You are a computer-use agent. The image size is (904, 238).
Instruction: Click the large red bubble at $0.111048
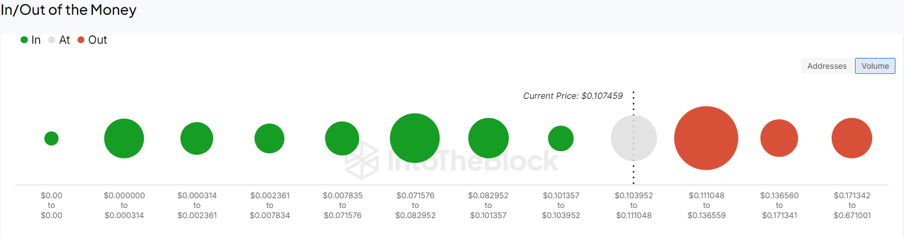706,138
